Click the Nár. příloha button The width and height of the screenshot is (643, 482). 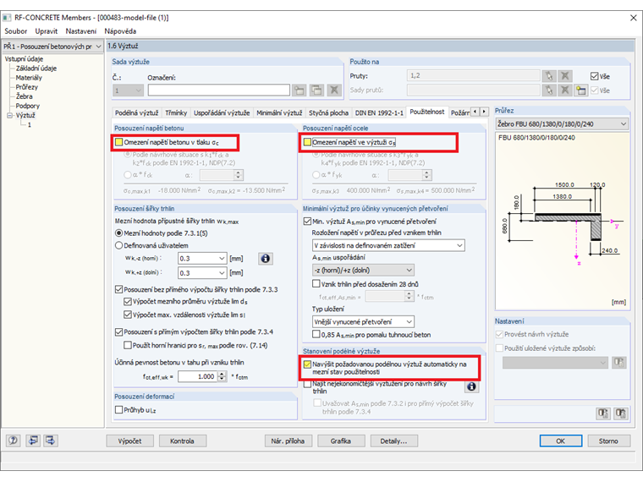288,441
